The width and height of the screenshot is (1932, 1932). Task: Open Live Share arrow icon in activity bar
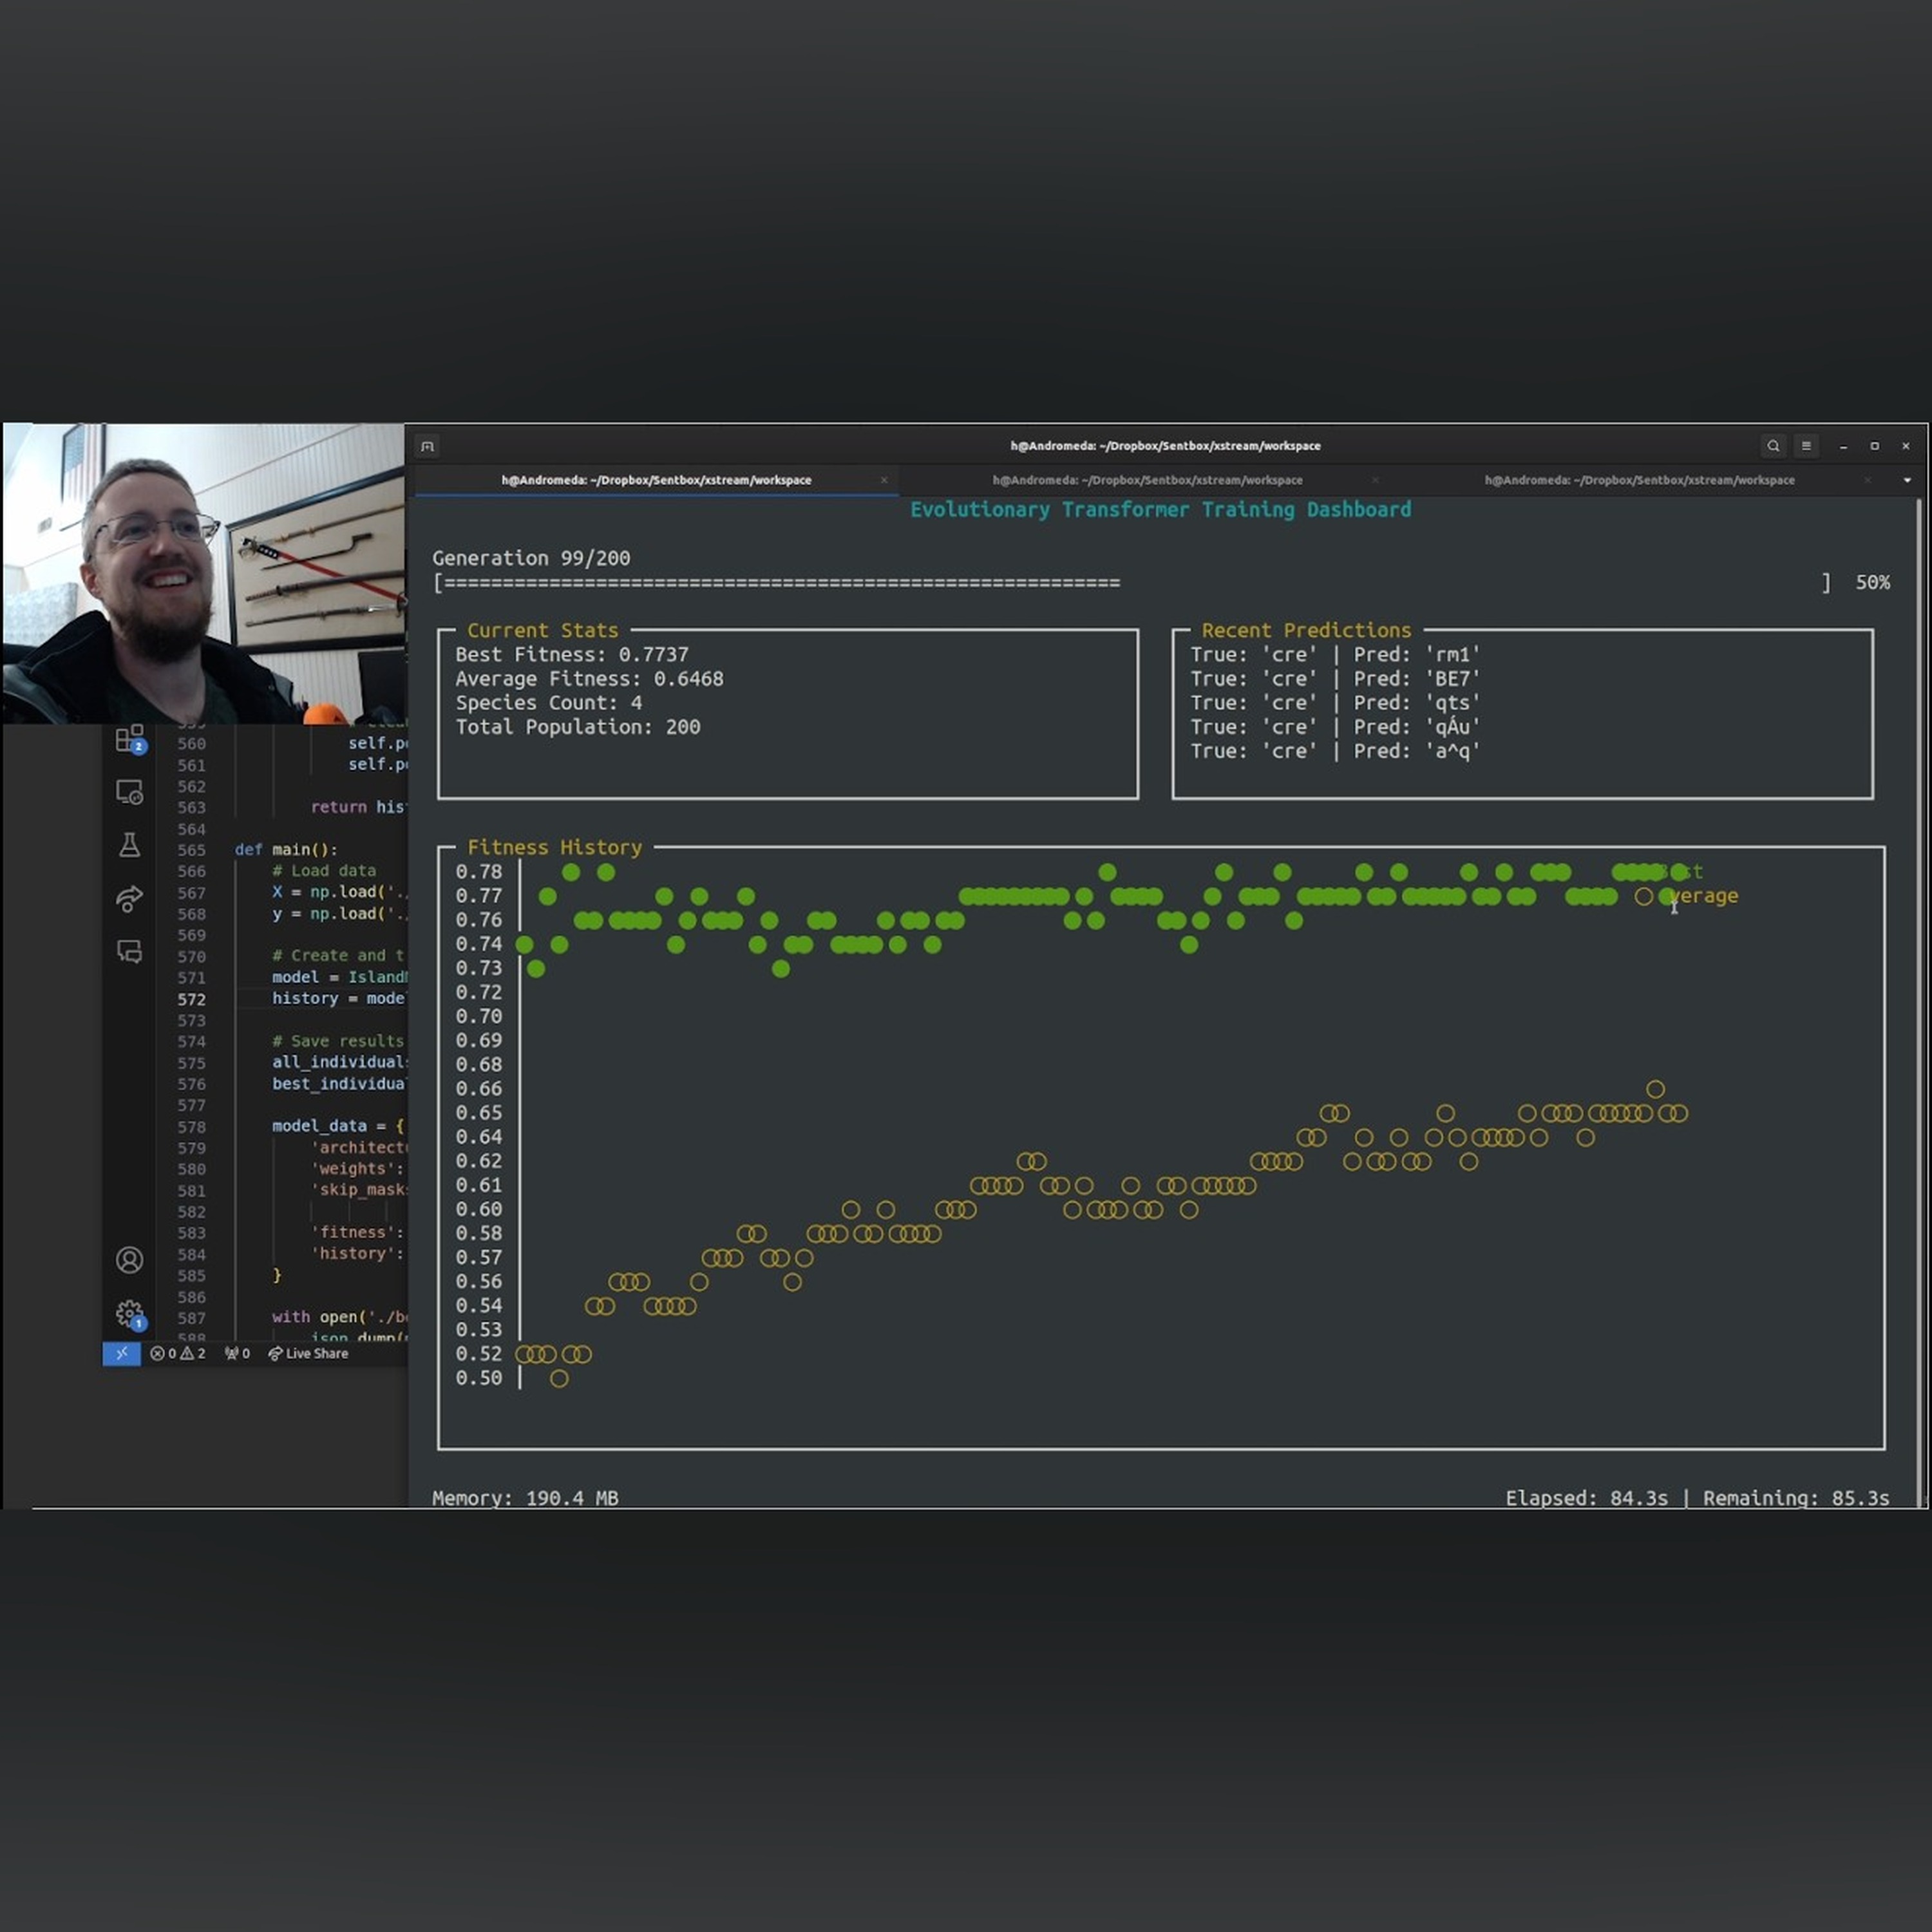[x=130, y=898]
